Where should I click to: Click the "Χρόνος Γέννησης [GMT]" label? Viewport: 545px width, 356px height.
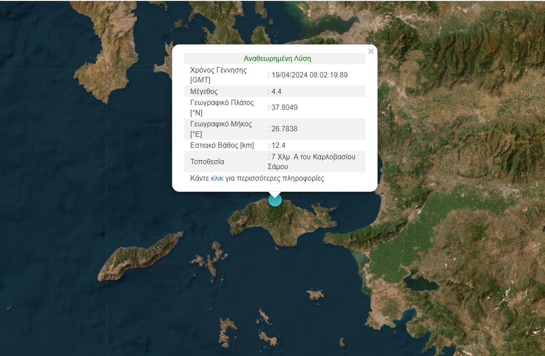(x=218, y=75)
